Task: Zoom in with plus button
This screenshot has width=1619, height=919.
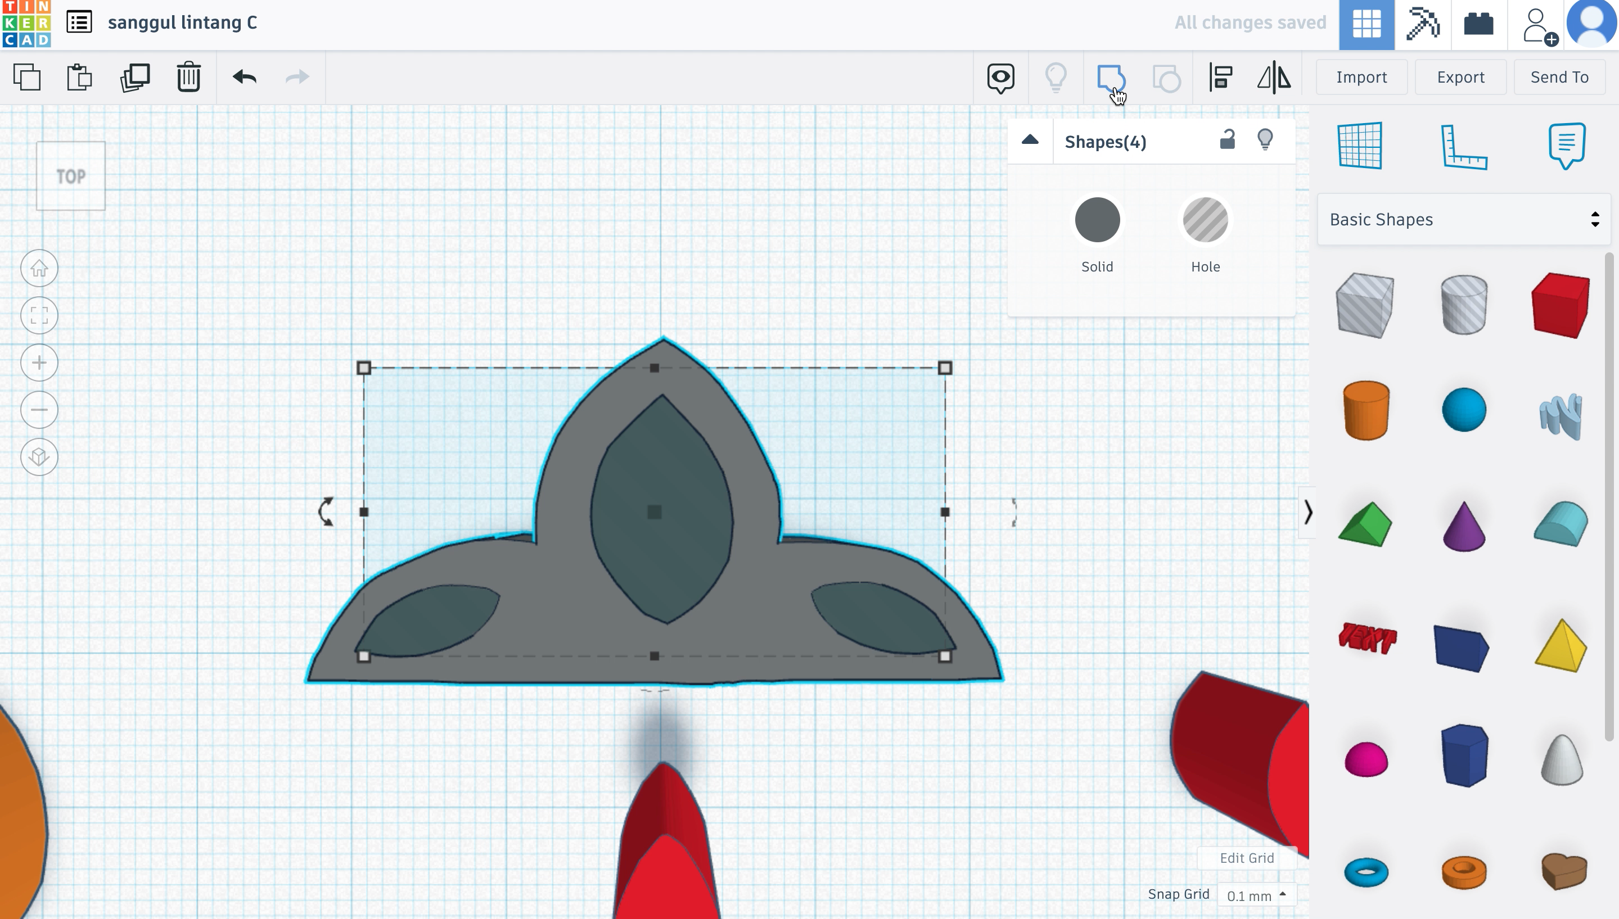Action: (x=39, y=363)
